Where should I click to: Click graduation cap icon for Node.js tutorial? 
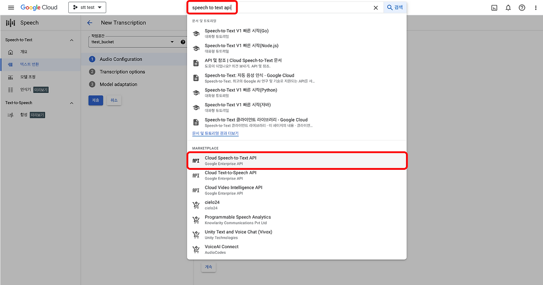coord(196,48)
